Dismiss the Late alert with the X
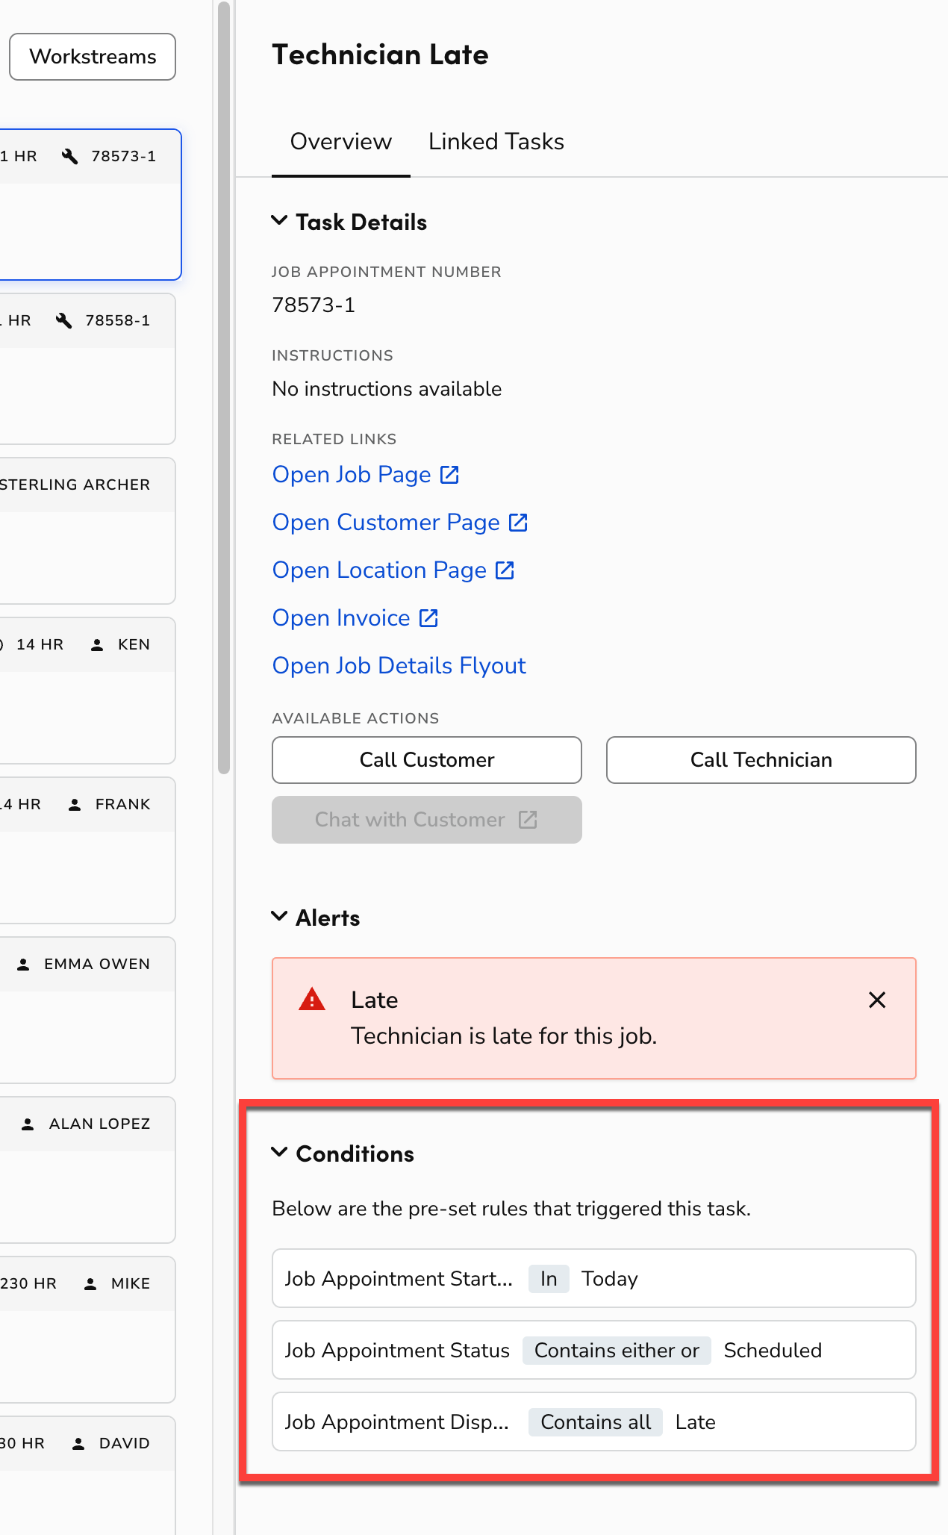Screen dimensions: 948x1535 [x=877, y=1000]
